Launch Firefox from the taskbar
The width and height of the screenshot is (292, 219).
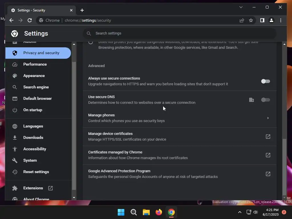pos(159,212)
